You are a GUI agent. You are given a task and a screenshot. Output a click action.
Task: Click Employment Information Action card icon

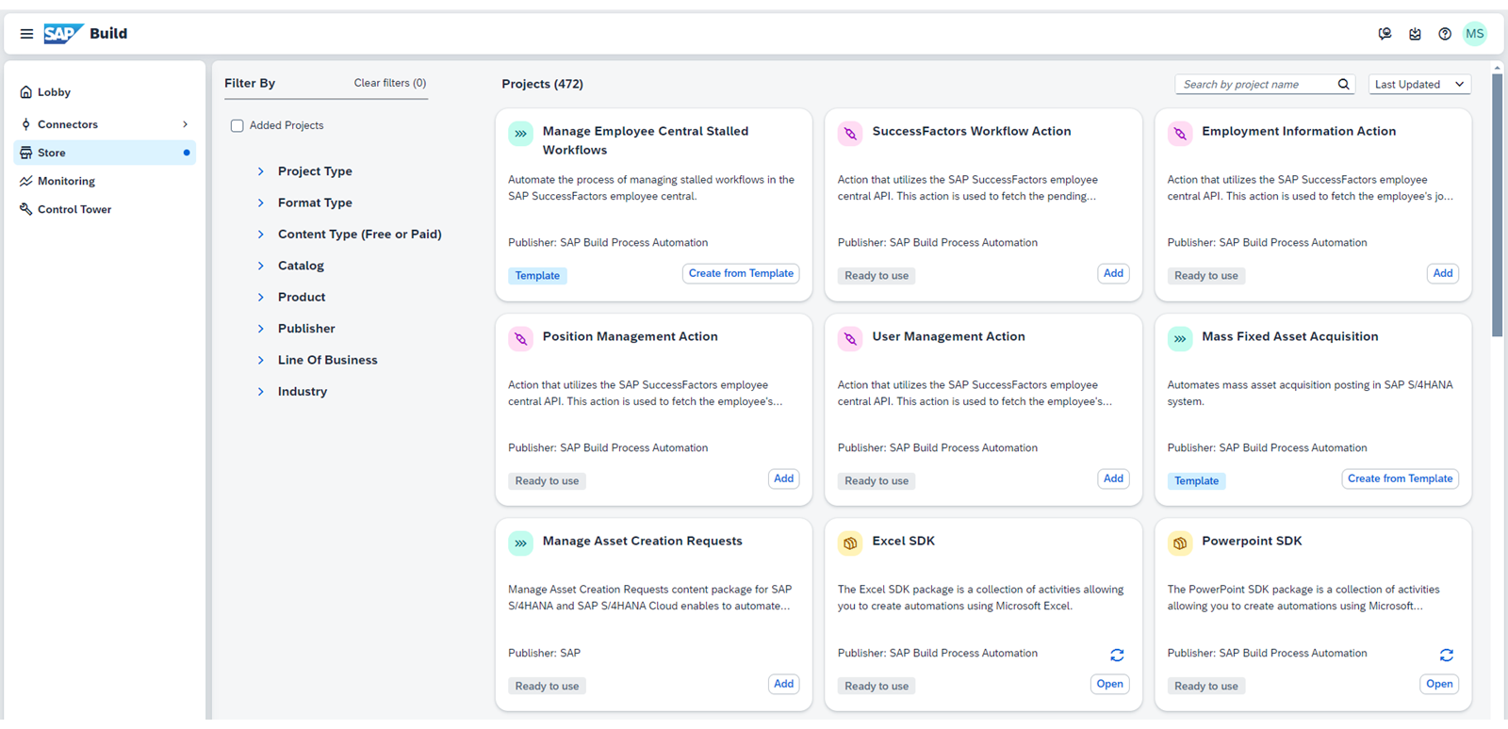click(1180, 134)
